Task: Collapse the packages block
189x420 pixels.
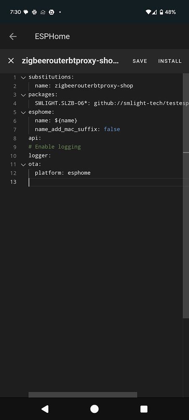Action: [23, 95]
